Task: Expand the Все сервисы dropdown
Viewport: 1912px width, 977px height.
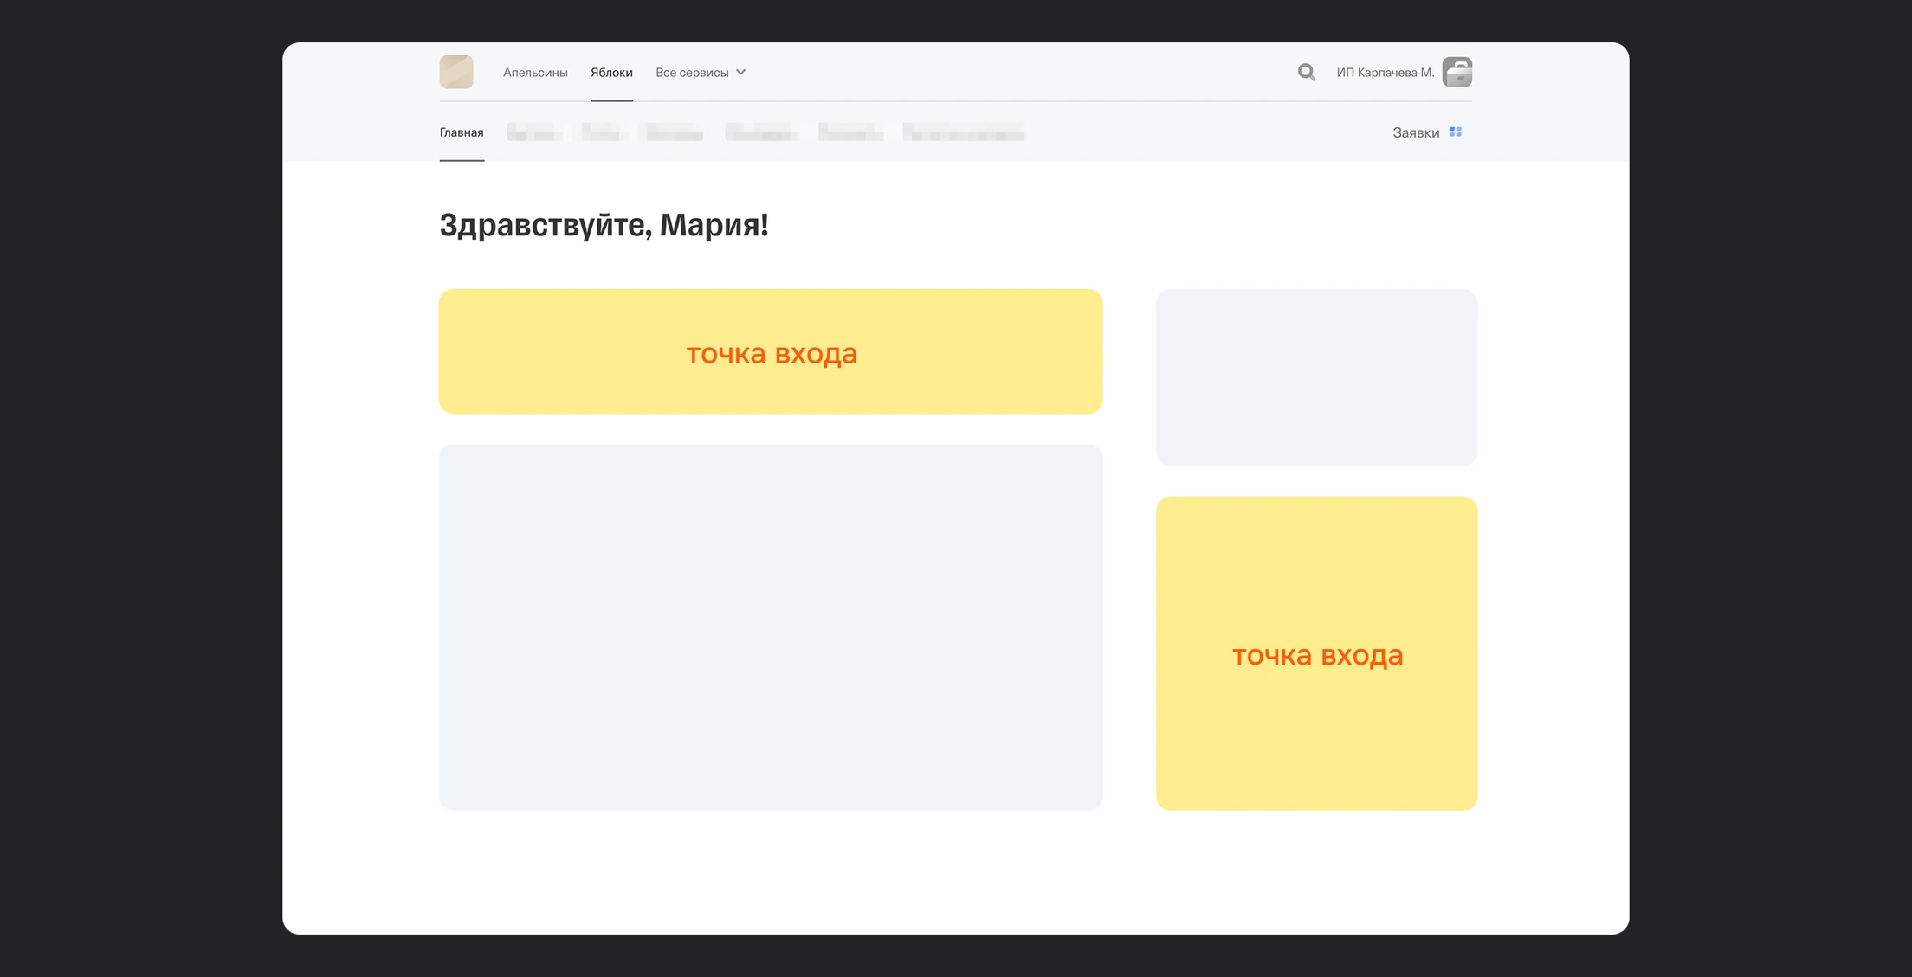Action: pyautogui.click(x=701, y=73)
